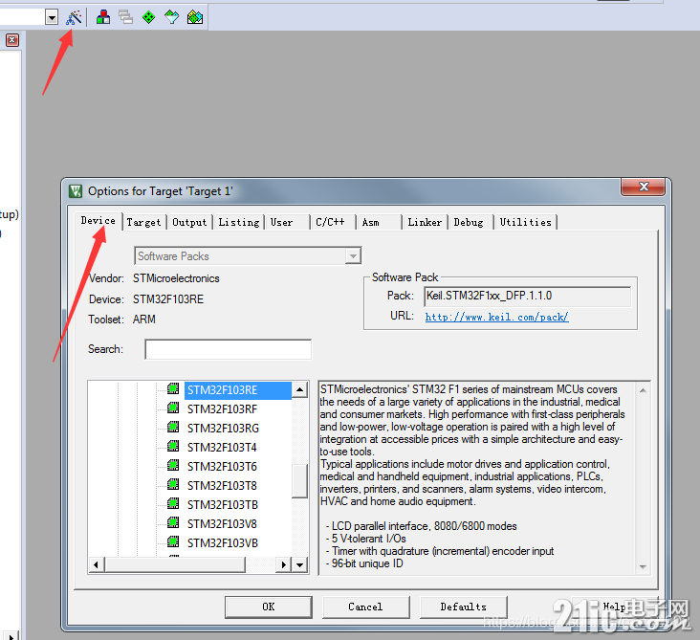This screenshot has width=700, height=640.
Task: Click the File Extensions, Books and Environment icon
Action: (103, 17)
